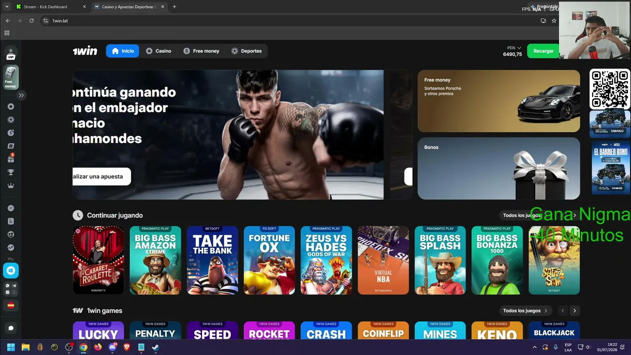This screenshot has width=631, height=355.
Task: Open Brave browser from taskbar
Action: point(127,347)
